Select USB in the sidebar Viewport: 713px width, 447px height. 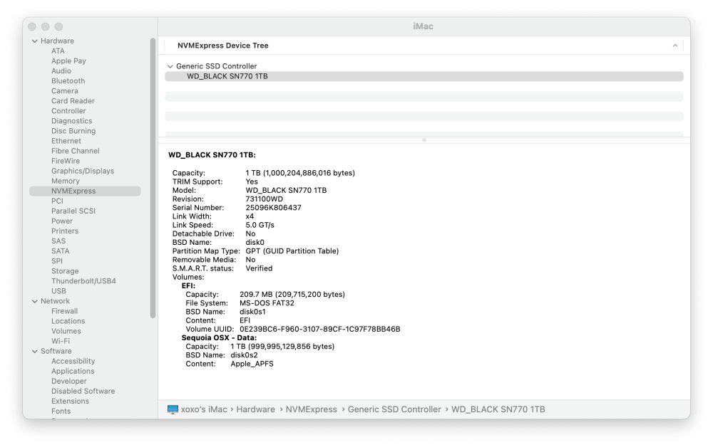pos(58,291)
